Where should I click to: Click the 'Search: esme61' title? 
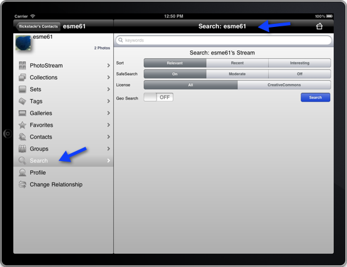[222, 26]
